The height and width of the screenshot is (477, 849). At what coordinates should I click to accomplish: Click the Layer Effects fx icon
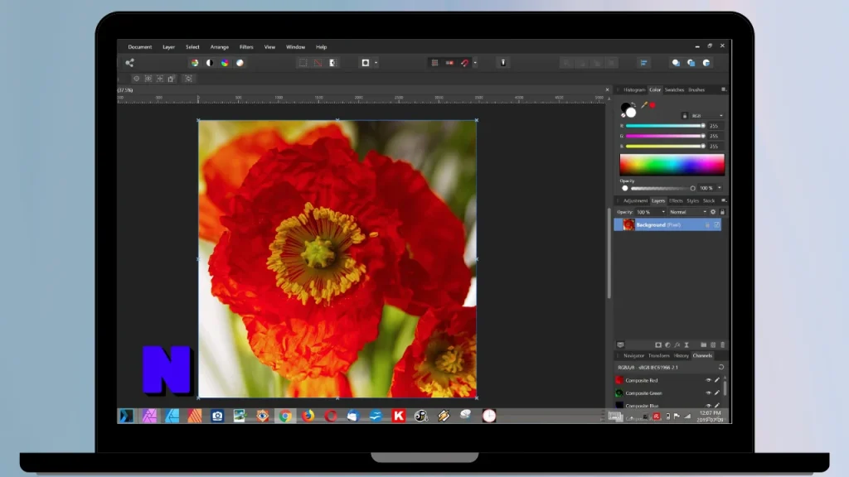point(677,345)
